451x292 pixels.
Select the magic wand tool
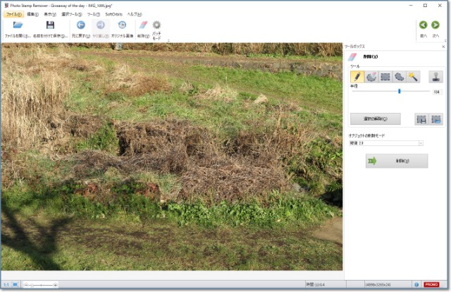pyautogui.click(x=413, y=76)
